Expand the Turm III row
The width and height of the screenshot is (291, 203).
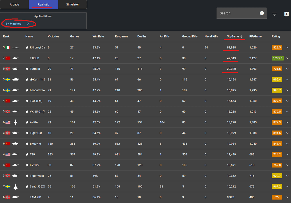point(288,69)
